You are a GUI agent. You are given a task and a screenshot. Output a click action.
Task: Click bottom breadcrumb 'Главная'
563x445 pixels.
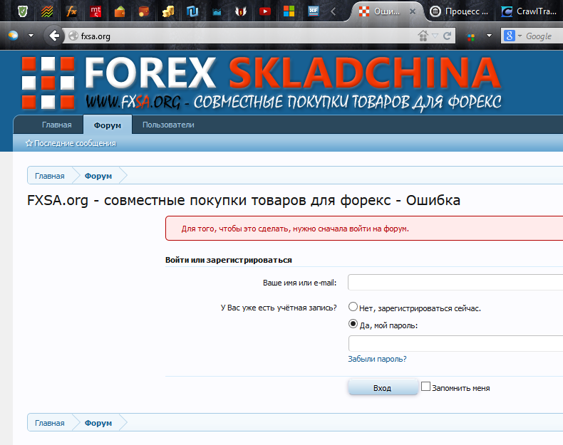click(50, 423)
